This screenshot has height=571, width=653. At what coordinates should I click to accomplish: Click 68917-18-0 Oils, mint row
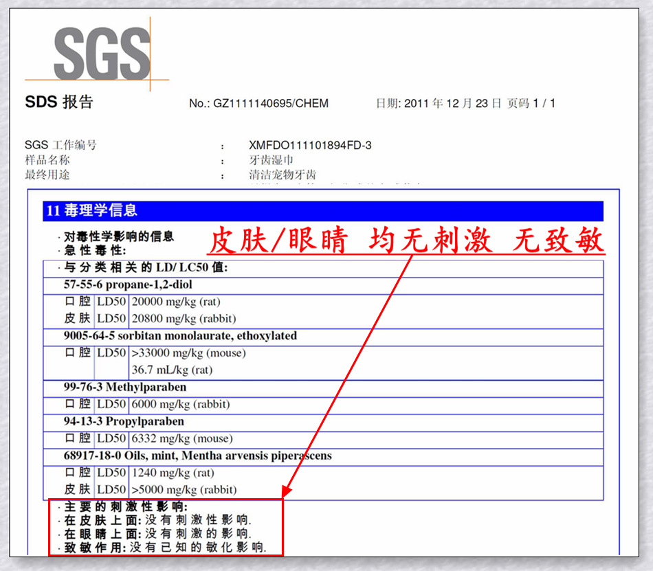(x=323, y=456)
